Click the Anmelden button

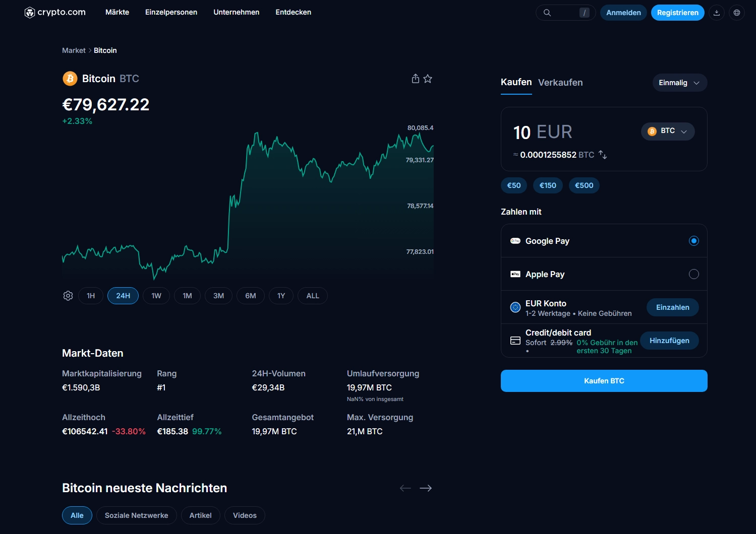pos(623,13)
